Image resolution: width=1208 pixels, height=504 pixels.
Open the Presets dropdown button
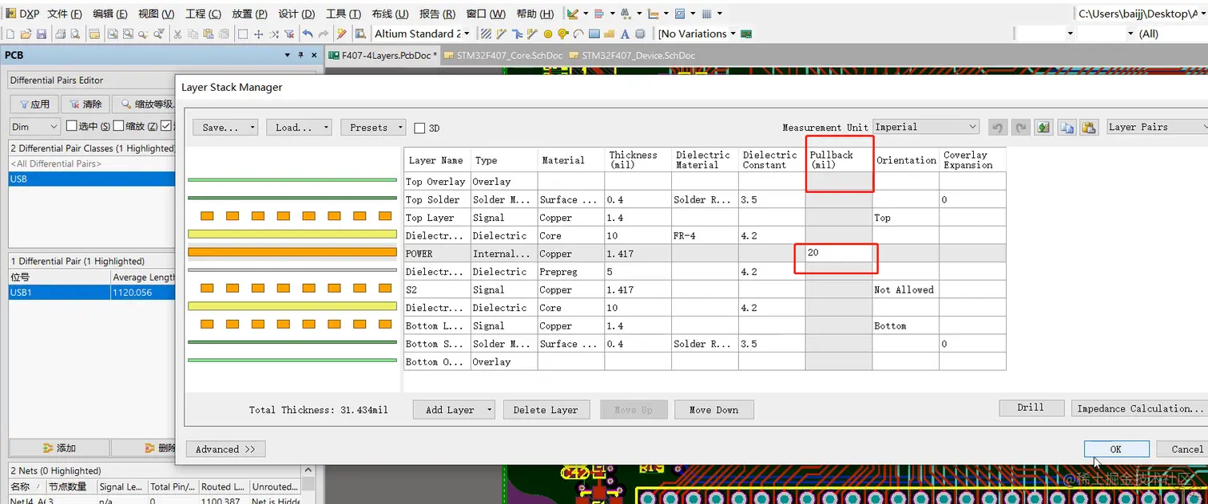[373, 128]
